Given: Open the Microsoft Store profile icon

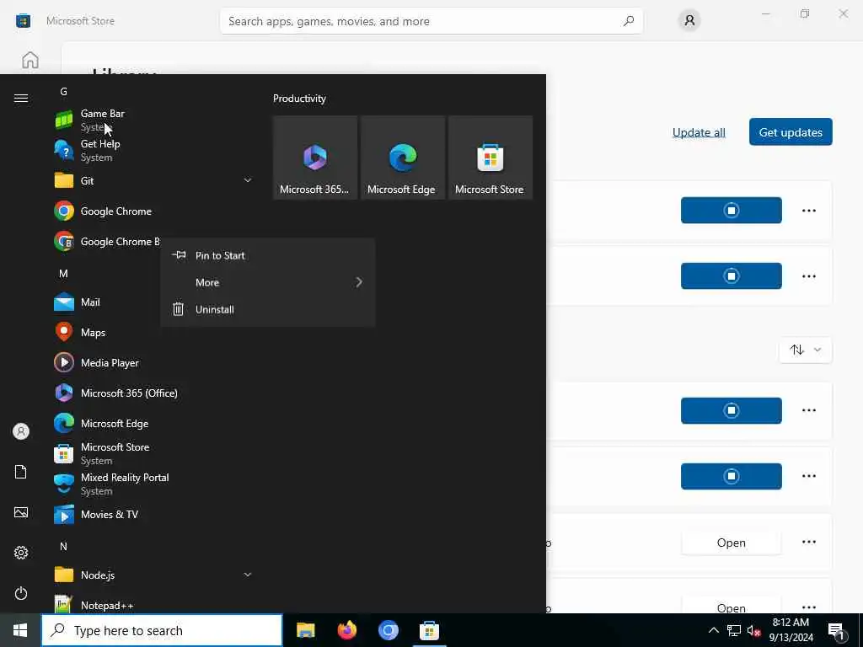Looking at the screenshot, I should [689, 21].
